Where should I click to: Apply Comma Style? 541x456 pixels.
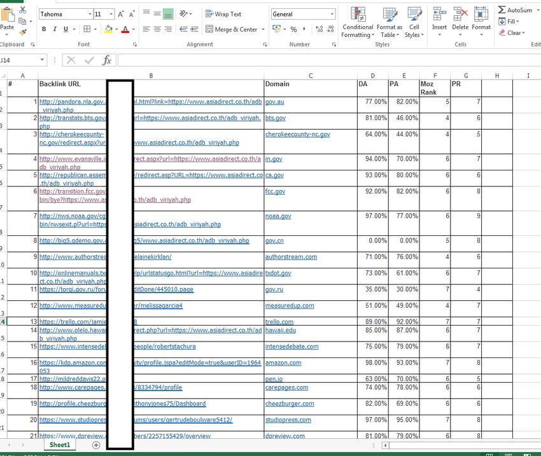[304, 29]
